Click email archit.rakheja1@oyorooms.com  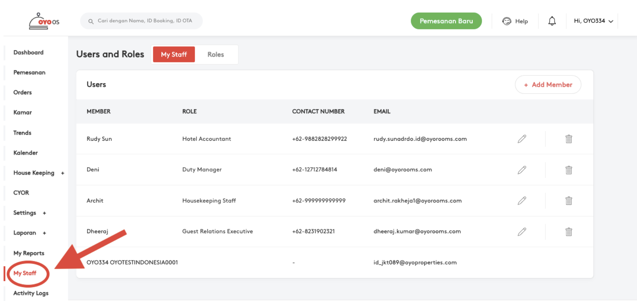coord(418,201)
